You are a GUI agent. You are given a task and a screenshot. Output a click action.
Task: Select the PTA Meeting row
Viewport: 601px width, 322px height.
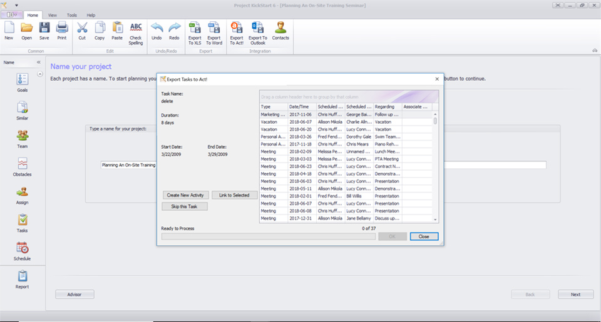(x=346, y=159)
